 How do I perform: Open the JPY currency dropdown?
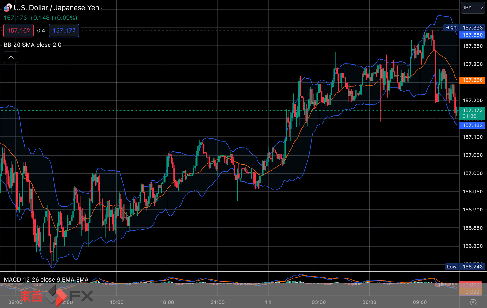(x=473, y=8)
